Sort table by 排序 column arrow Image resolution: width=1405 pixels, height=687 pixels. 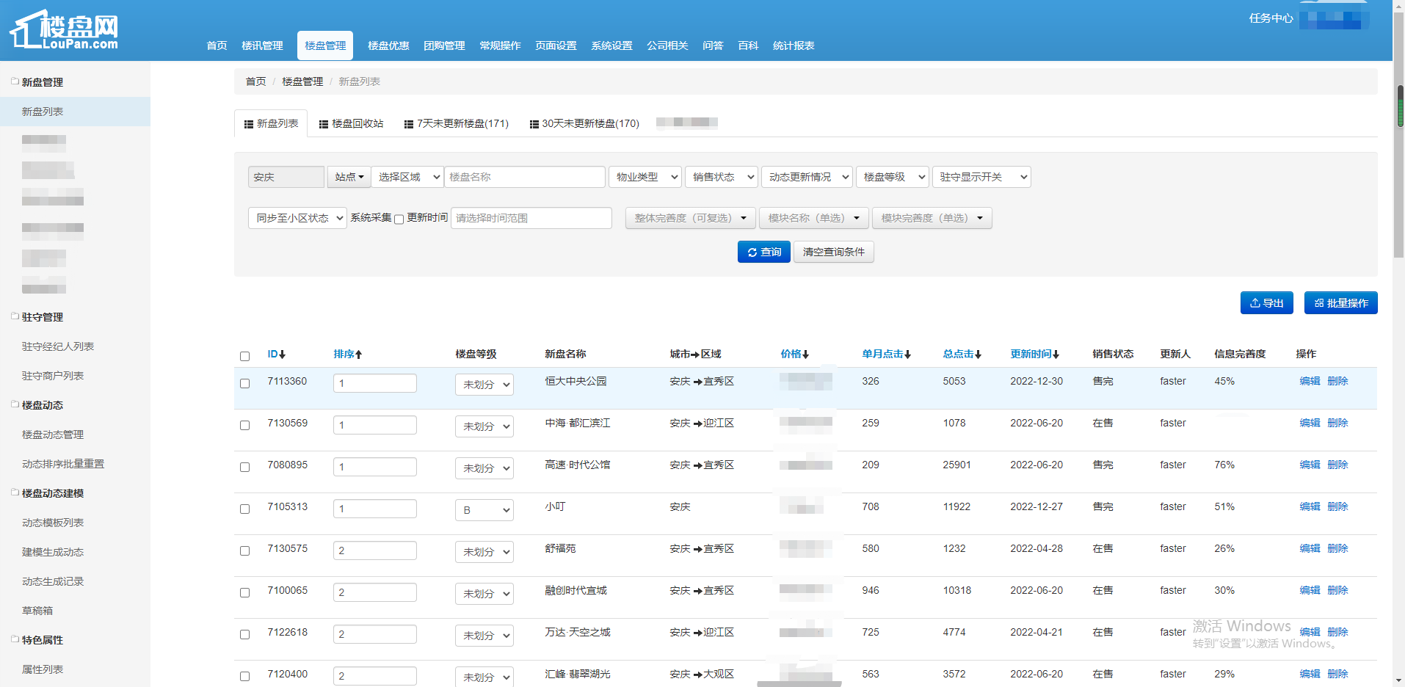[358, 355]
